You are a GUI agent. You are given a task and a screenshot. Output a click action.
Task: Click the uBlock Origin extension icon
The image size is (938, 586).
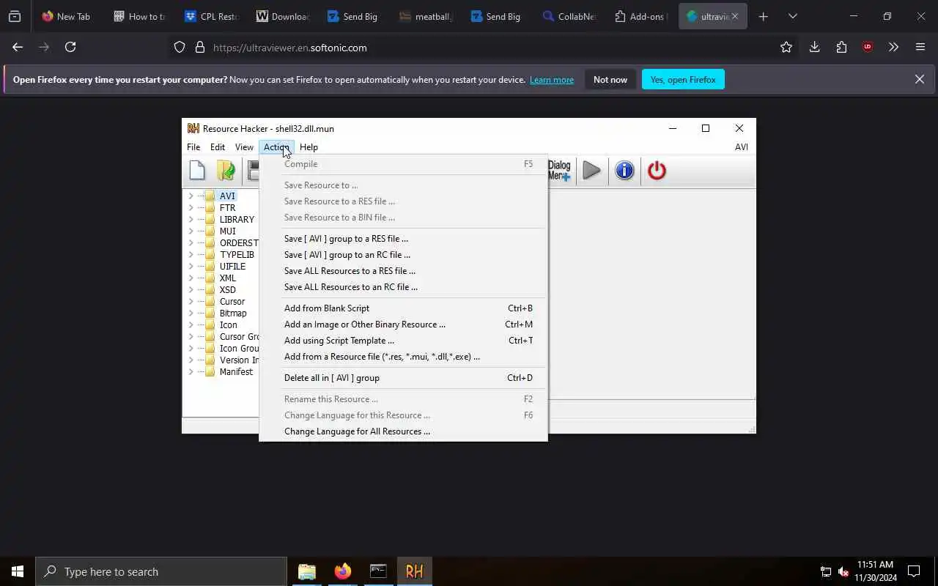pos(868,47)
